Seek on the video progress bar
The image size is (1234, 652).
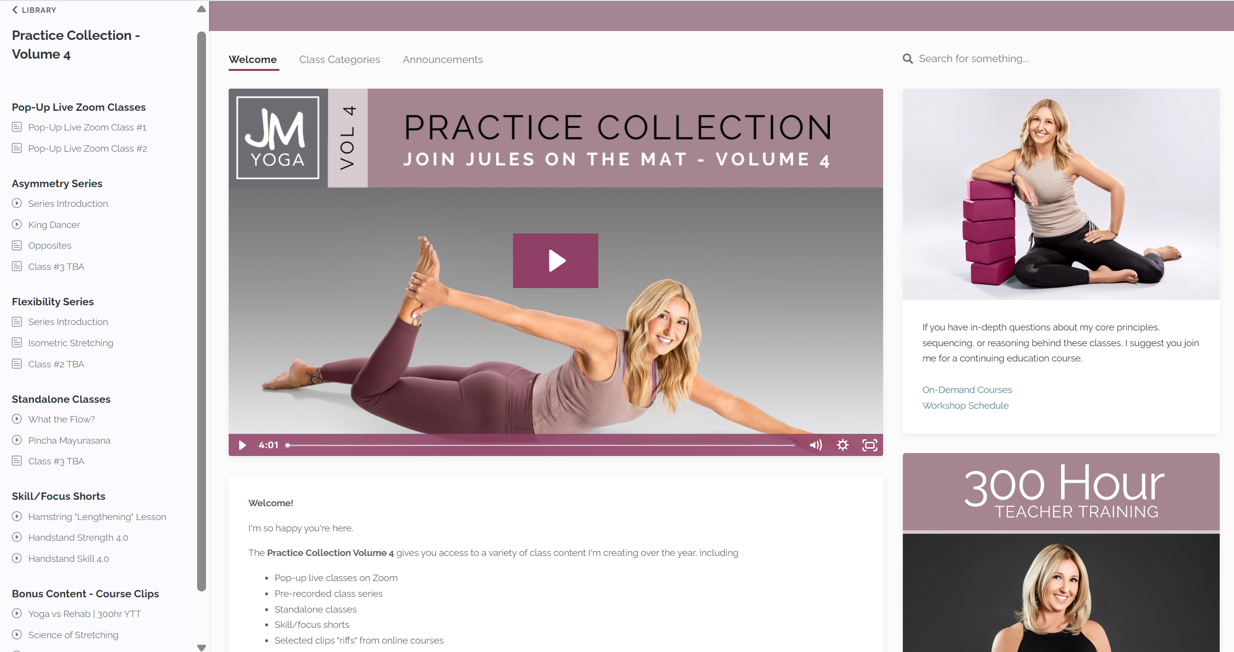[540, 445]
